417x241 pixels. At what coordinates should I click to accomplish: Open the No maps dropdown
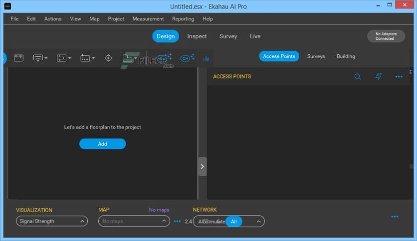point(134,221)
